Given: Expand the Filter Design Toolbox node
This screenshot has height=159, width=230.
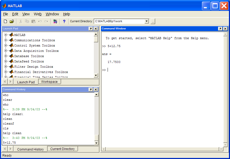Looking at the screenshot, I should point(6,66).
